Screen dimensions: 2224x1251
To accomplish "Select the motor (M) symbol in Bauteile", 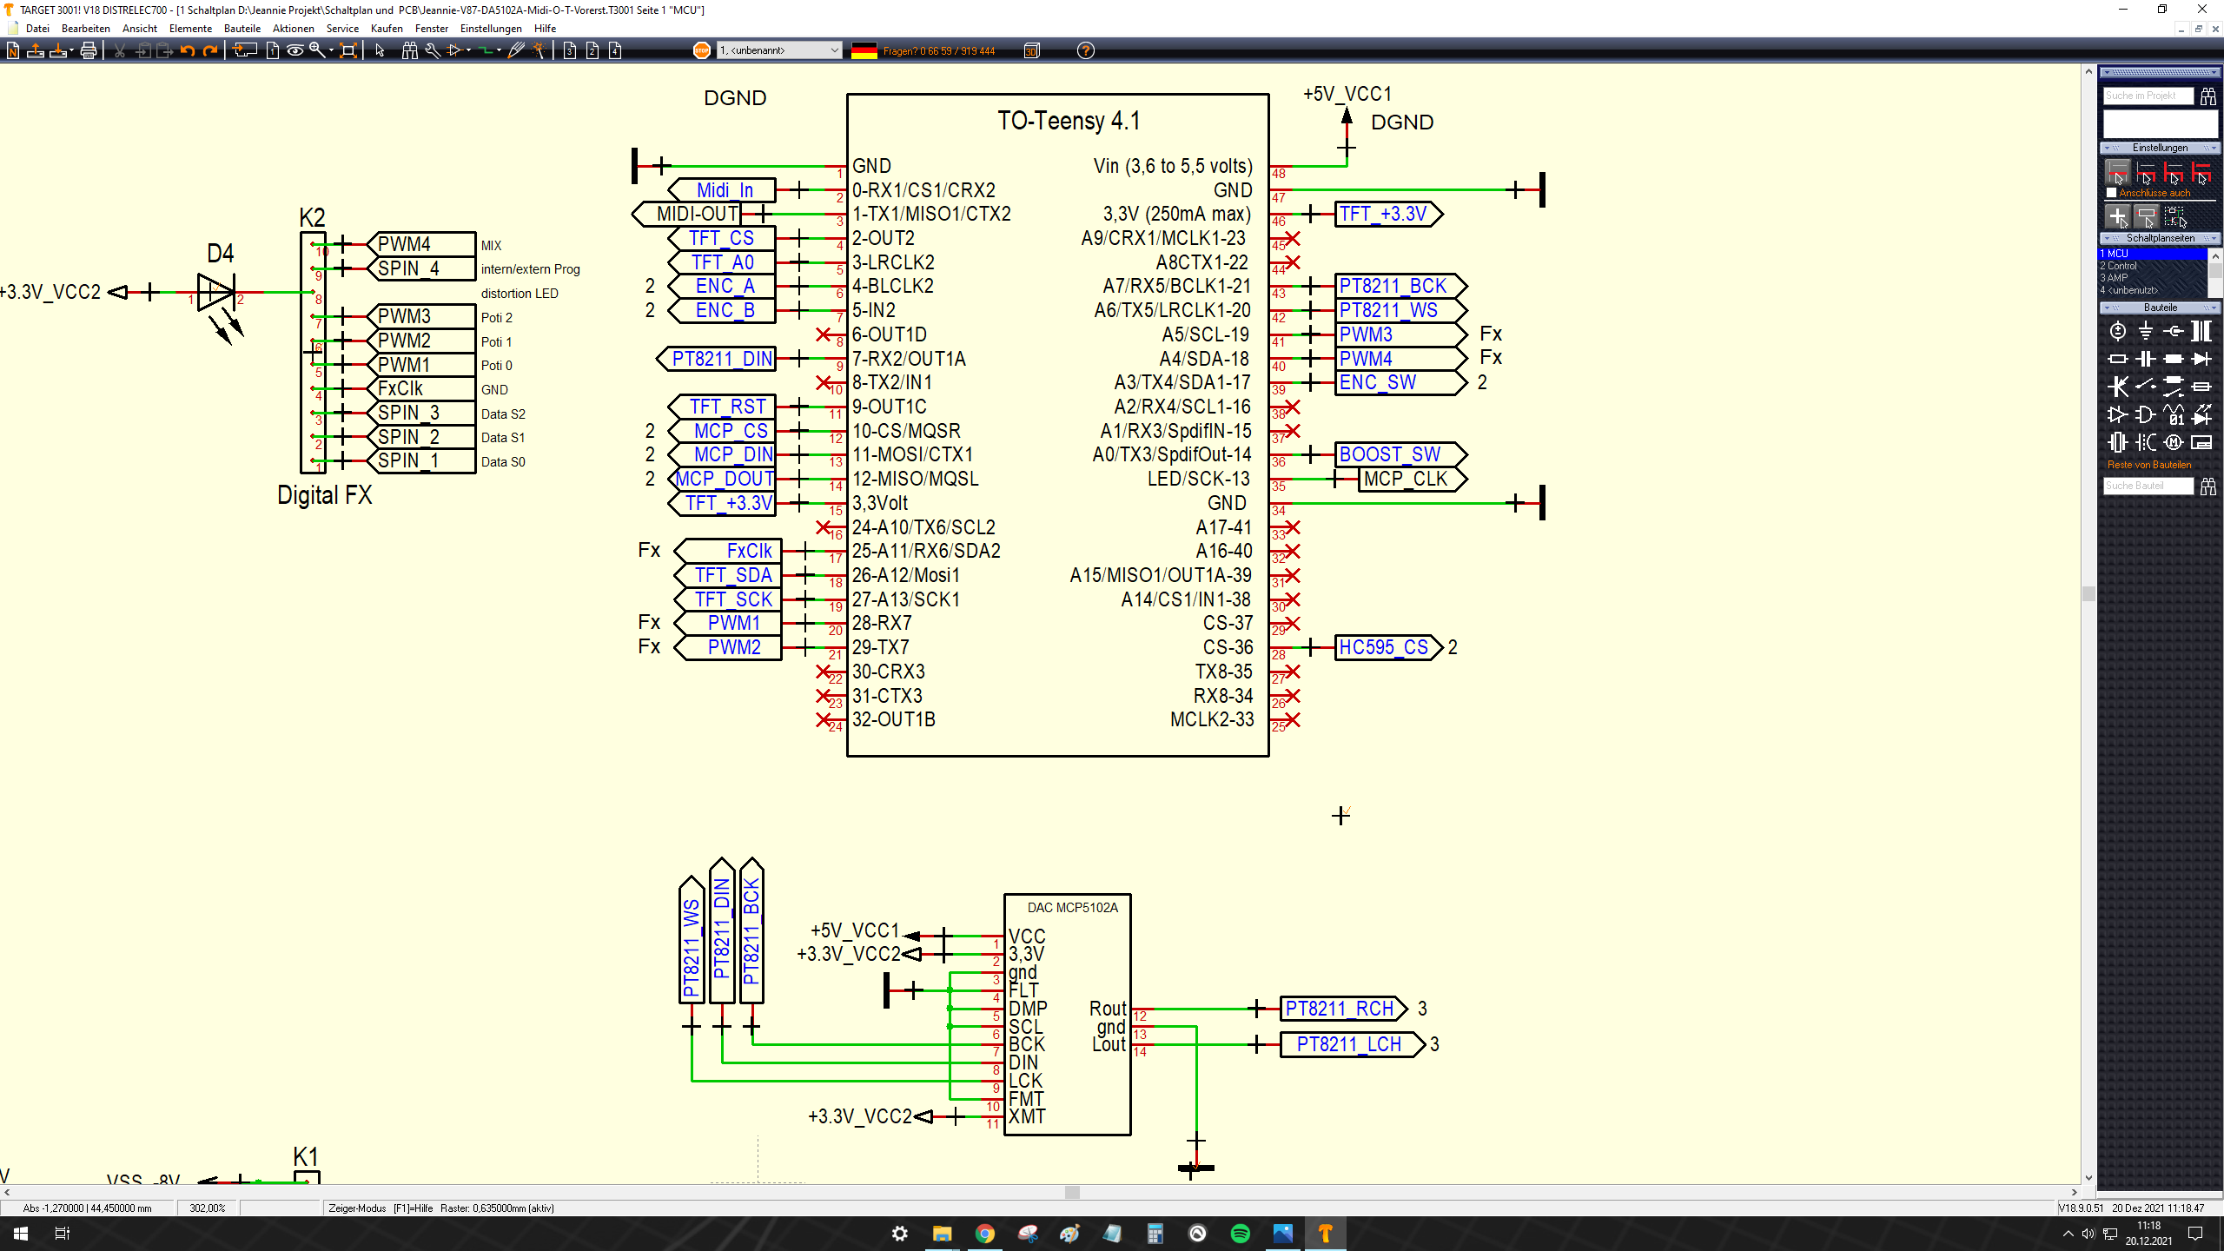I will (2174, 442).
